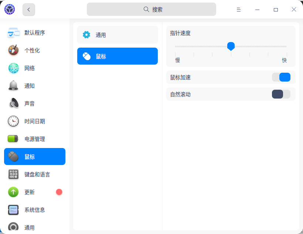Disable 鼠标加速 (Mouse Acceleration)
Image resolution: width=303 pixels, height=234 pixels.
281,77
